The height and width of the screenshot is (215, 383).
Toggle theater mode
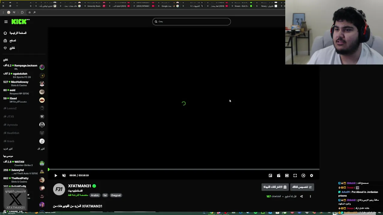[x=287, y=176]
